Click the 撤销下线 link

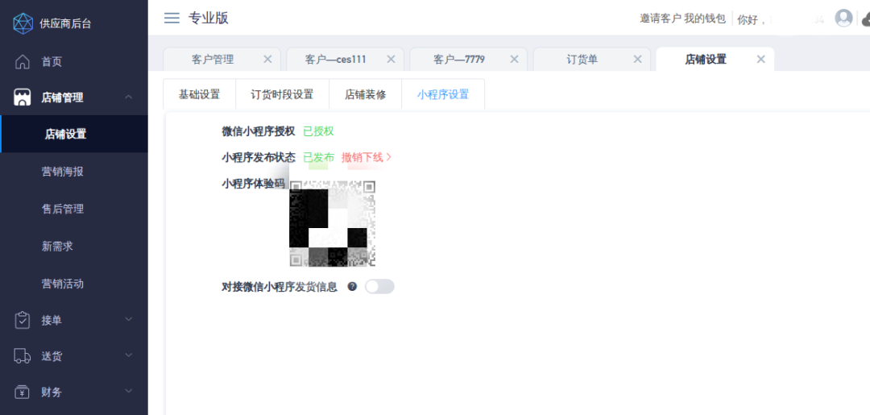pyautogui.click(x=367, y=157)
